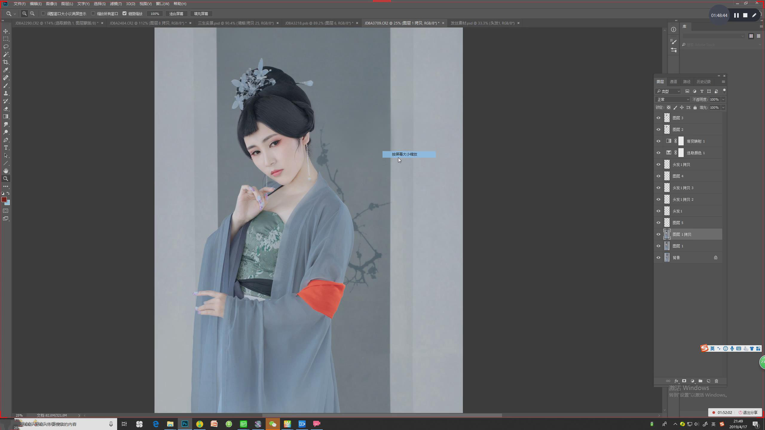Open the Layers panel flyout menu
Viewport: 765px width, 430px height.
click(x=723, y=82)
